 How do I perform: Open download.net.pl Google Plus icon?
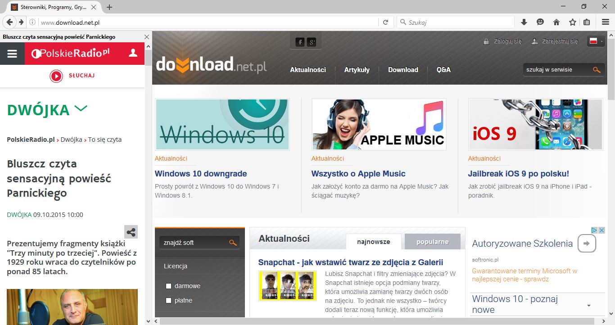pyautogui.click(x=312, y=42)
